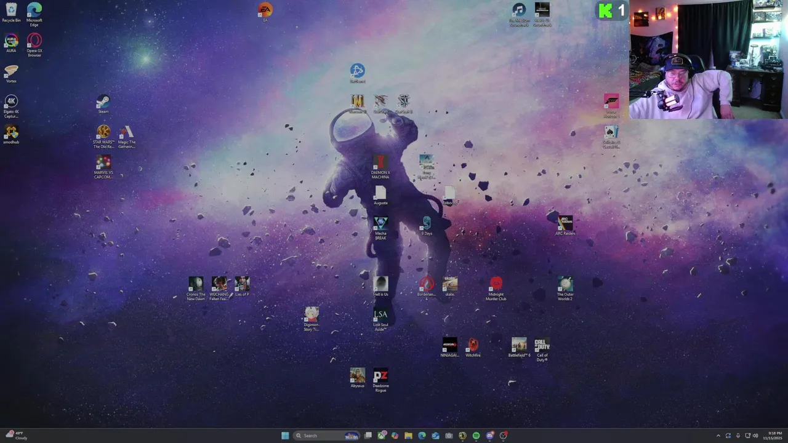Open the Recycle Bin desktop icon
The height and width of the screenshot is (443, 788).
11,12
